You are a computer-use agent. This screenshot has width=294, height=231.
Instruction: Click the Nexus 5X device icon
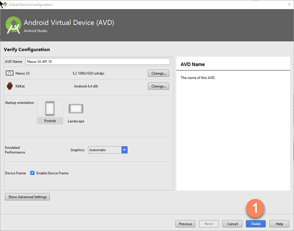pos(9,73)
